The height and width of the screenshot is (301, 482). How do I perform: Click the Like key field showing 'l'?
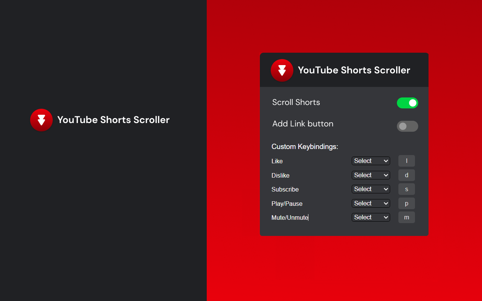pos(407,161)
